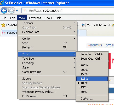The height and width of the screenshot is (105, 114).
Task: Open the recent pages dropdown arrow
Action: (17, 11)
